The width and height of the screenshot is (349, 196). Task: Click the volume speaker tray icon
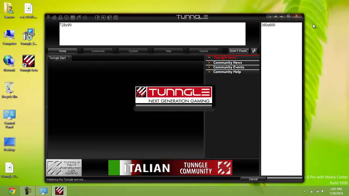tap(323, 191)
